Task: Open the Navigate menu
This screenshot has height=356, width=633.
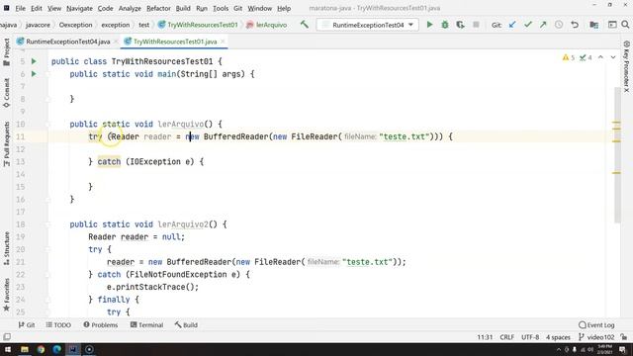Action: [x=79, y=8]
